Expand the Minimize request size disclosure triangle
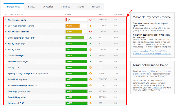177x106 pixels. 6,32
